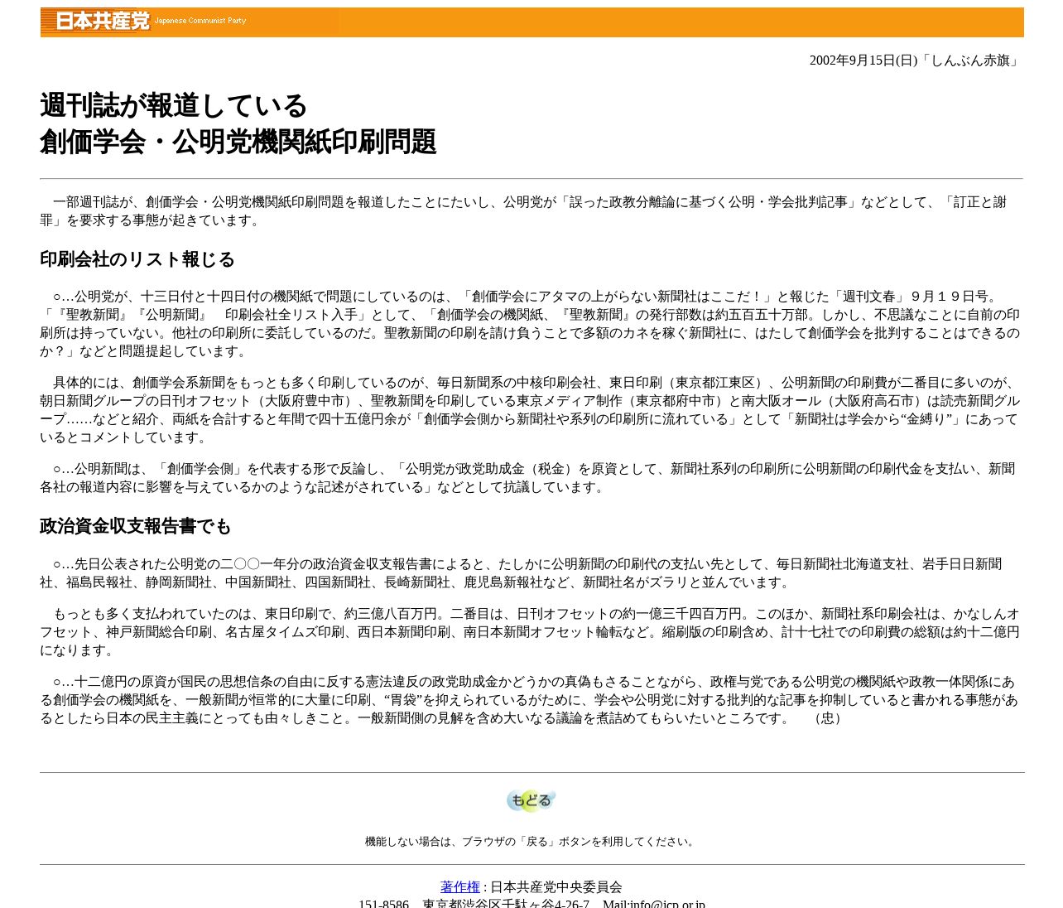The width and height of the screenshot is (1063, 908).
Task: Click the paragraph starting ○…十二億円の原資
Action: click(530, 700)
